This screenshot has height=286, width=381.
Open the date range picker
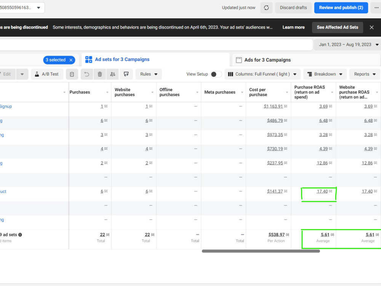tap(348, 45)
